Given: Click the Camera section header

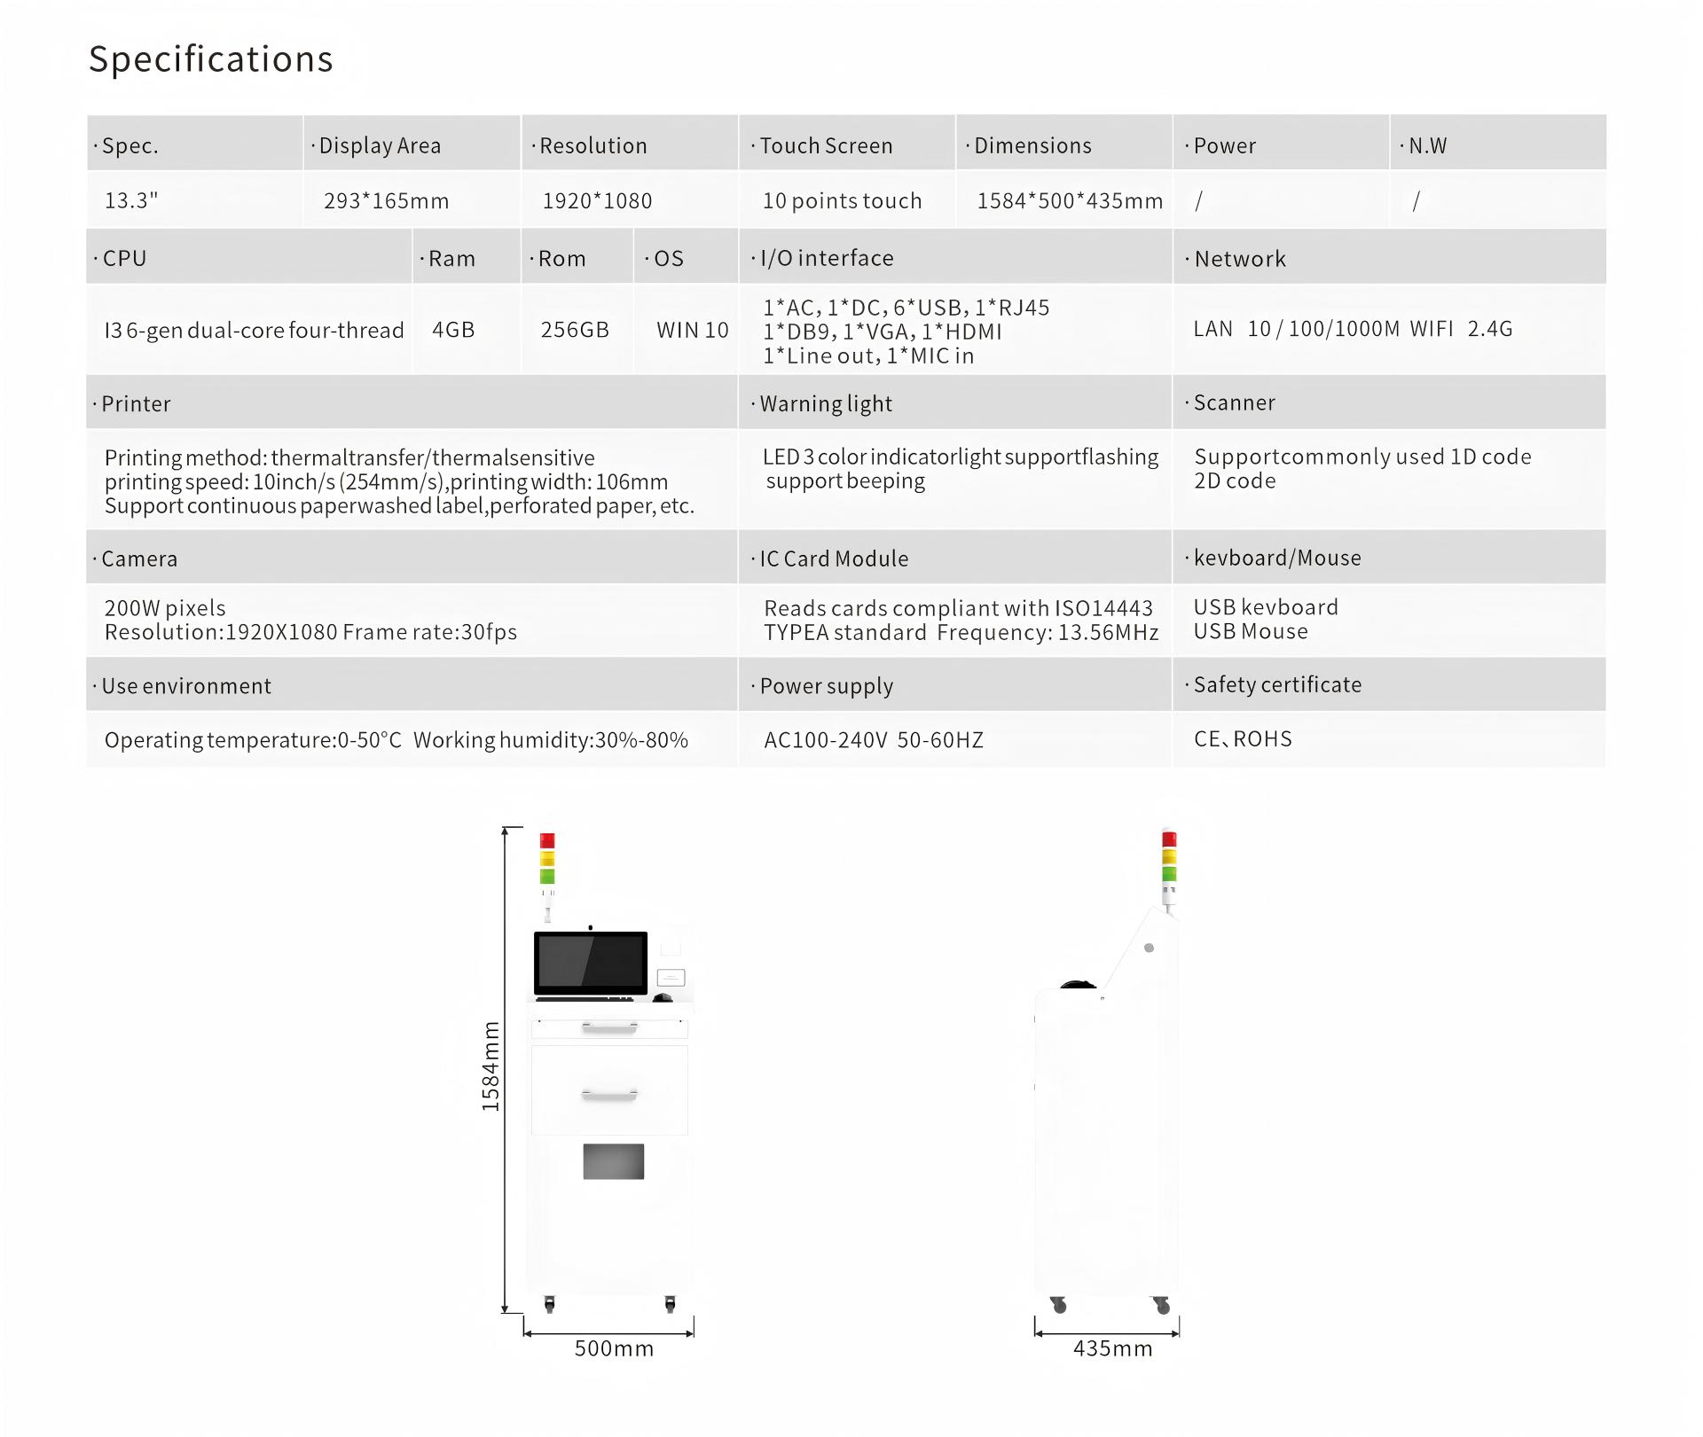Looking at the screenshot, I should click(x=412, y=558).
